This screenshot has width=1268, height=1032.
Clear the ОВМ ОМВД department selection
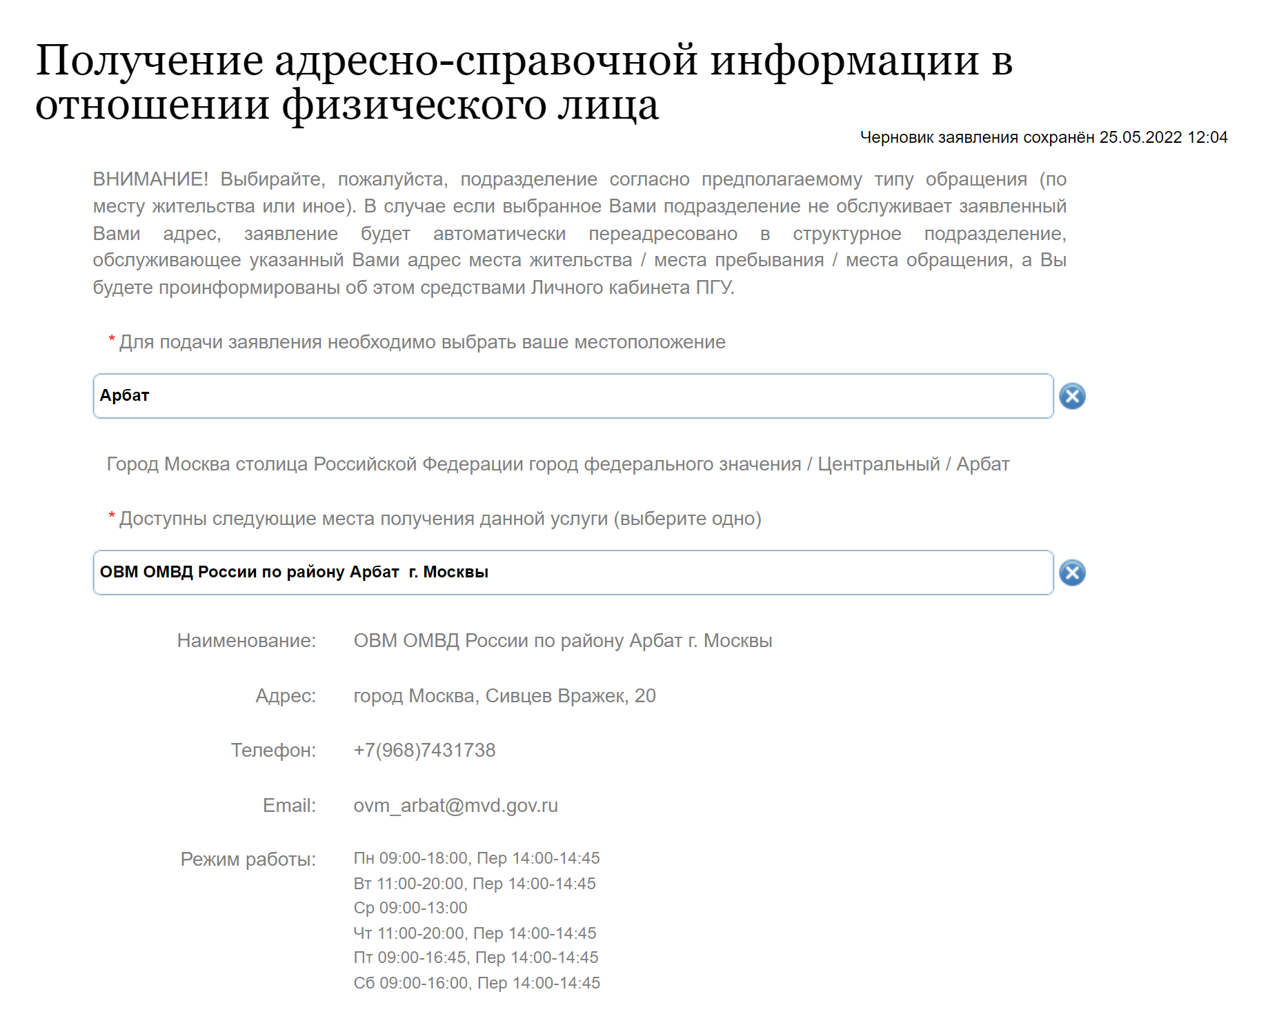coord(1072,573)
